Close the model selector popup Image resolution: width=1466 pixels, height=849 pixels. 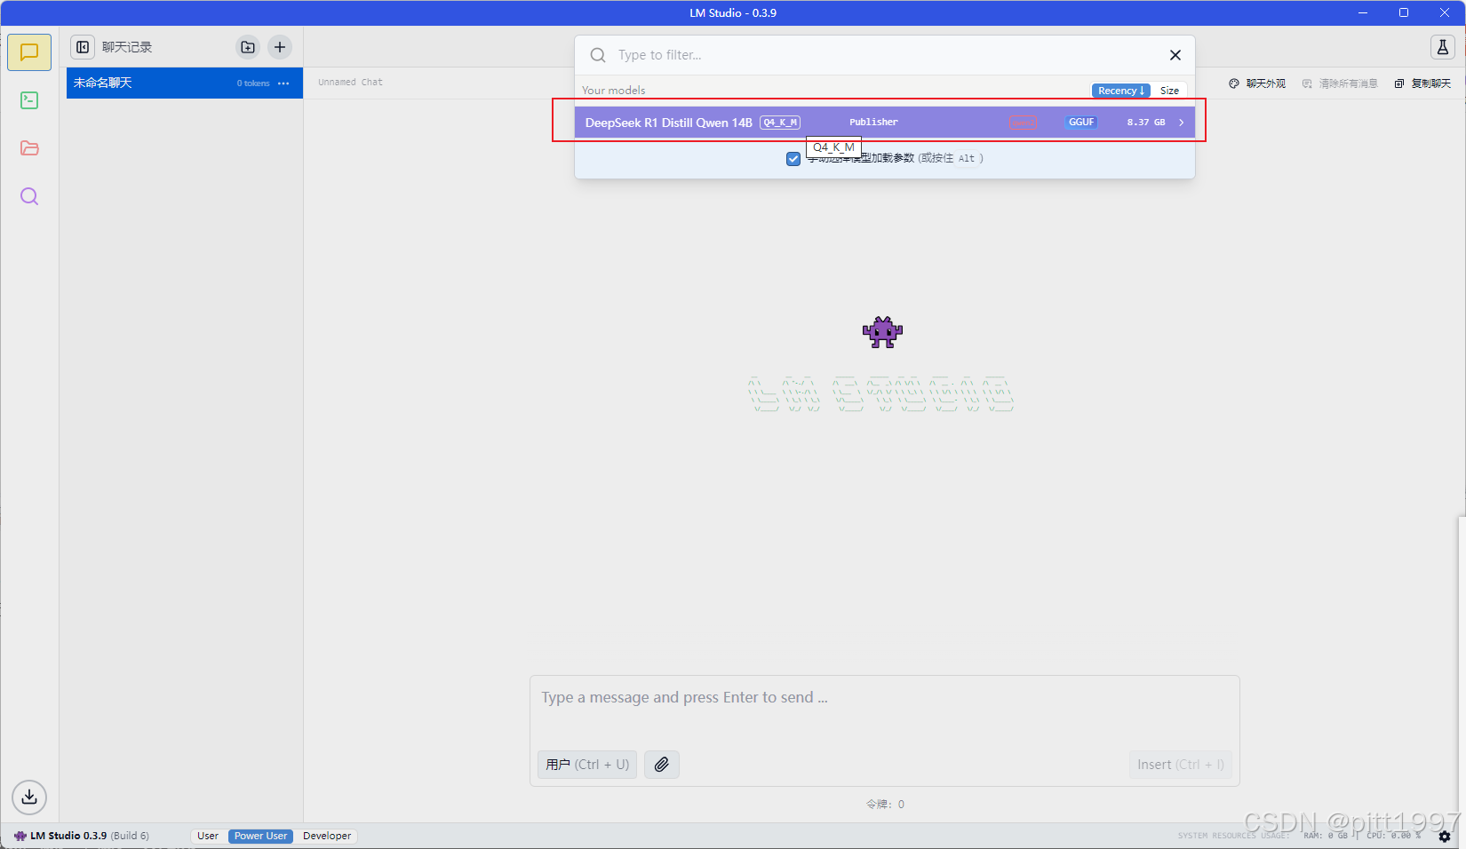click(x=1175, y=55)
